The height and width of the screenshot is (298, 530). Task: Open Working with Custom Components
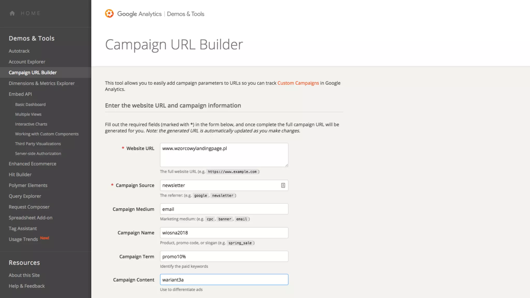coord(47,134)
